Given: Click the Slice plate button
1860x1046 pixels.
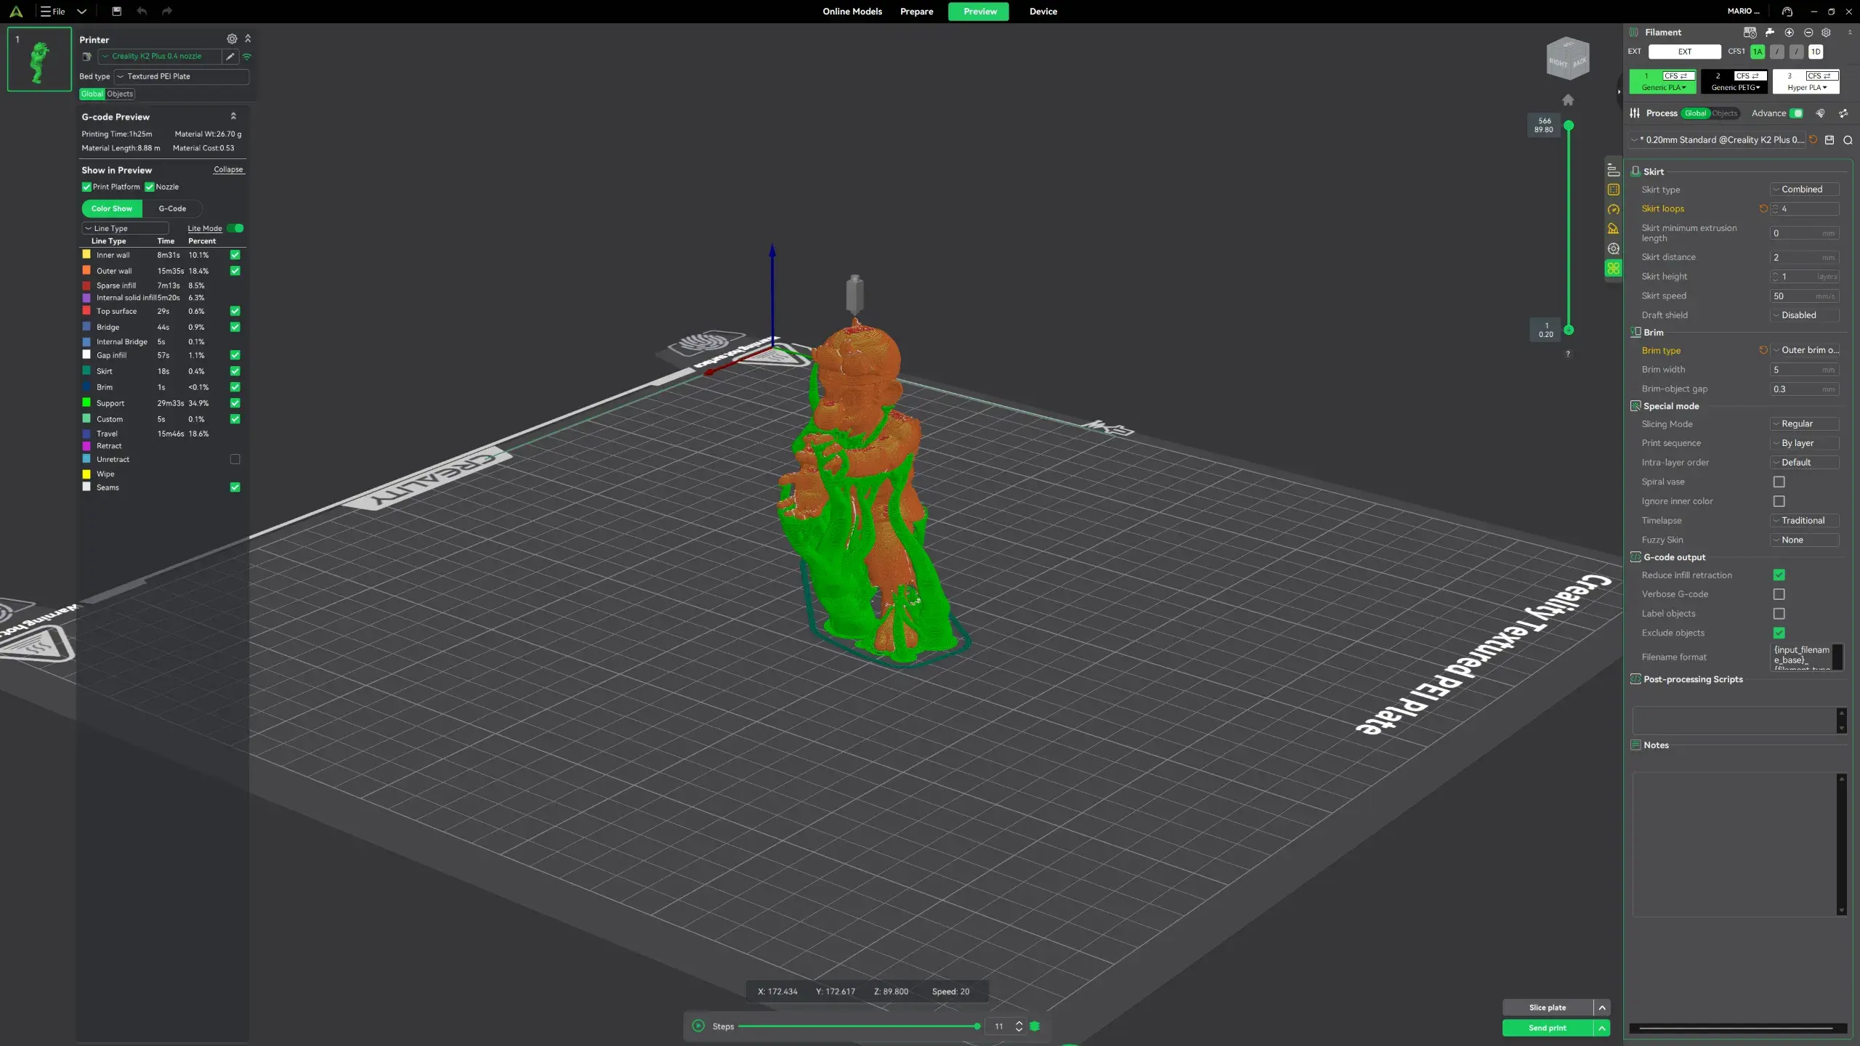Looking at the screenshot, I should pyautogui.click(x=1548, y=1008).
